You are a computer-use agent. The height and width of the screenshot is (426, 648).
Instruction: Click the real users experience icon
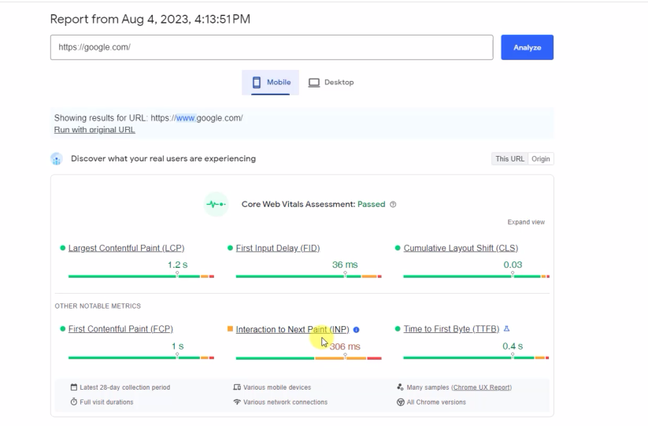tap(57, 158)
